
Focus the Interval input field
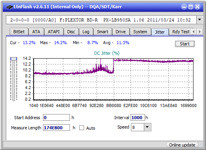point(138,118)
